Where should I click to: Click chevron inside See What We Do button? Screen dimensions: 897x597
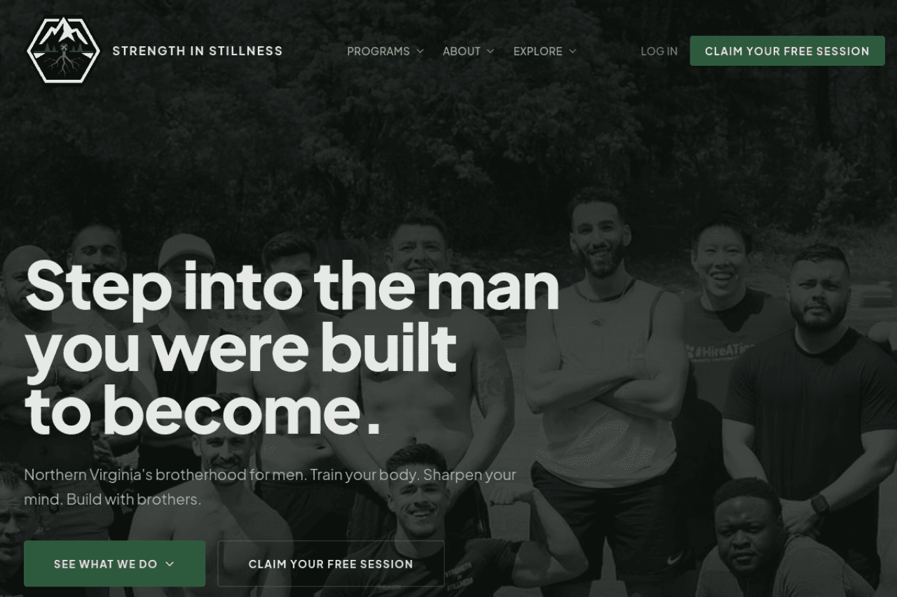click(170, 564)
